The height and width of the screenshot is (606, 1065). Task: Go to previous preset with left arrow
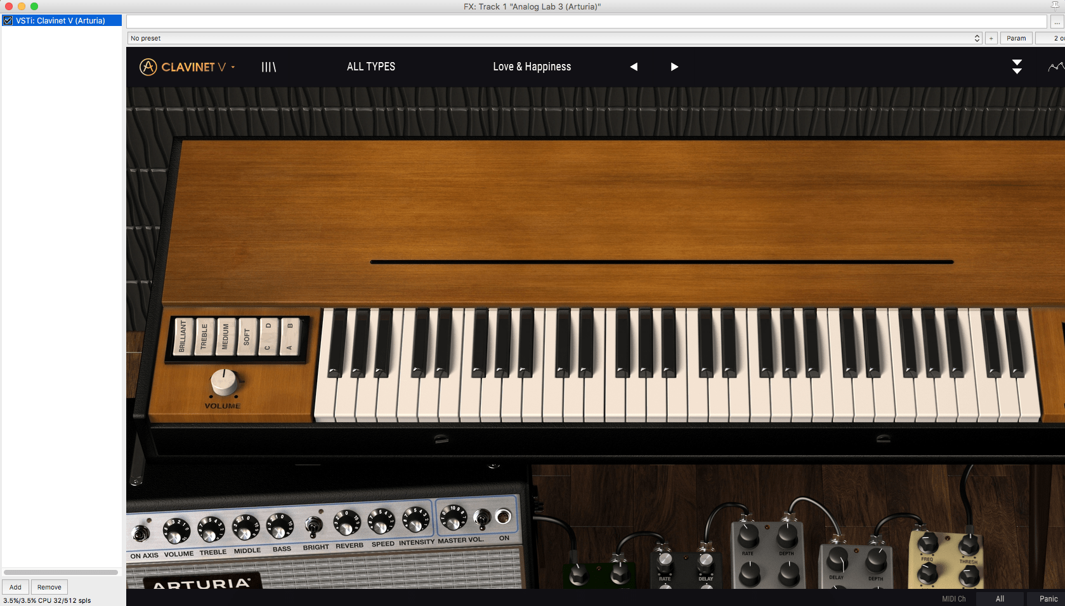[633, 67]
